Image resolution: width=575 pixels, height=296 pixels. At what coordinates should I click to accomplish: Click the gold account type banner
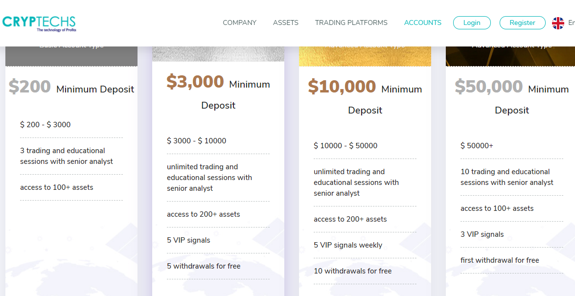[x=365, y=56]
